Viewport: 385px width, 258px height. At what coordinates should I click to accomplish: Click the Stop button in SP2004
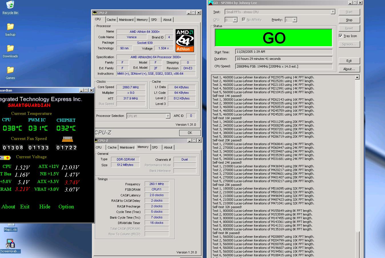coord(349,20)
